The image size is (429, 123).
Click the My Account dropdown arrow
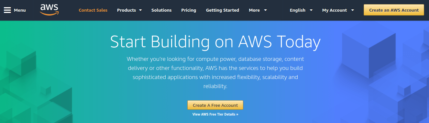[352, 10]
